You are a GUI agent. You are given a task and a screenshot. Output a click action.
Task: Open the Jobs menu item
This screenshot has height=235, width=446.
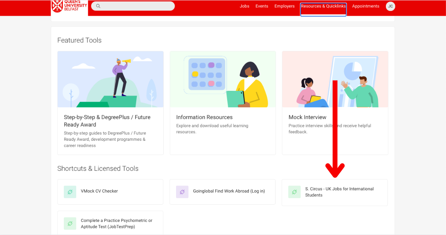[244, 6]
